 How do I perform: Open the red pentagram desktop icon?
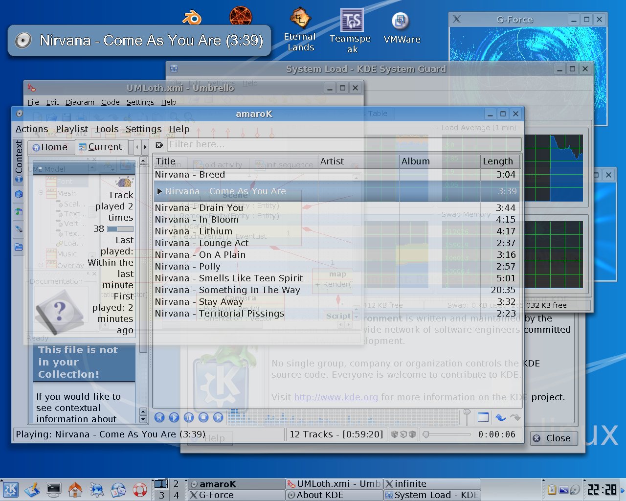(x=241, y=16)
